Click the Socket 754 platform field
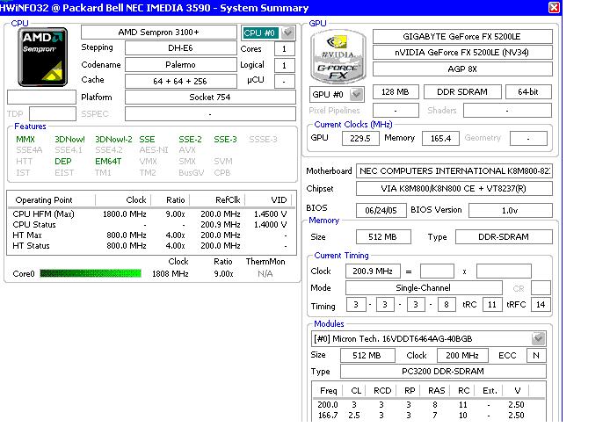This screenshot has height=427, width=610. [x=210, y=98]
